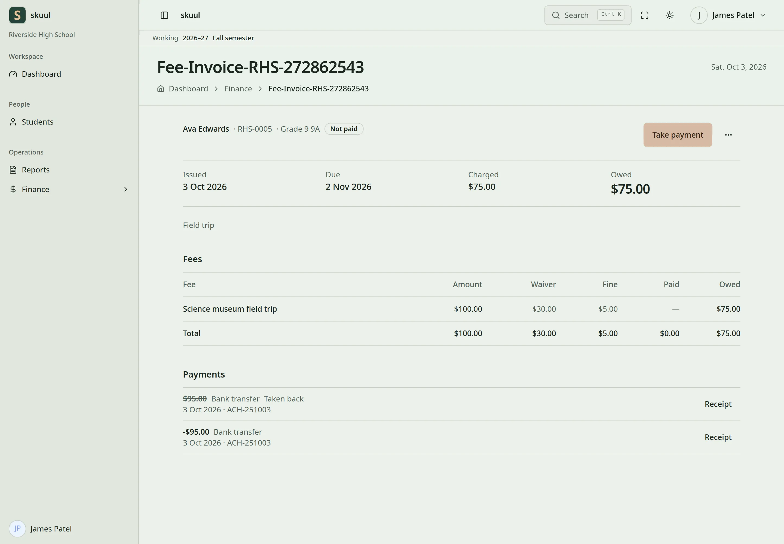Select the student name Ava Edwards
Screen dimensions: 784x544
pos(206,129)
